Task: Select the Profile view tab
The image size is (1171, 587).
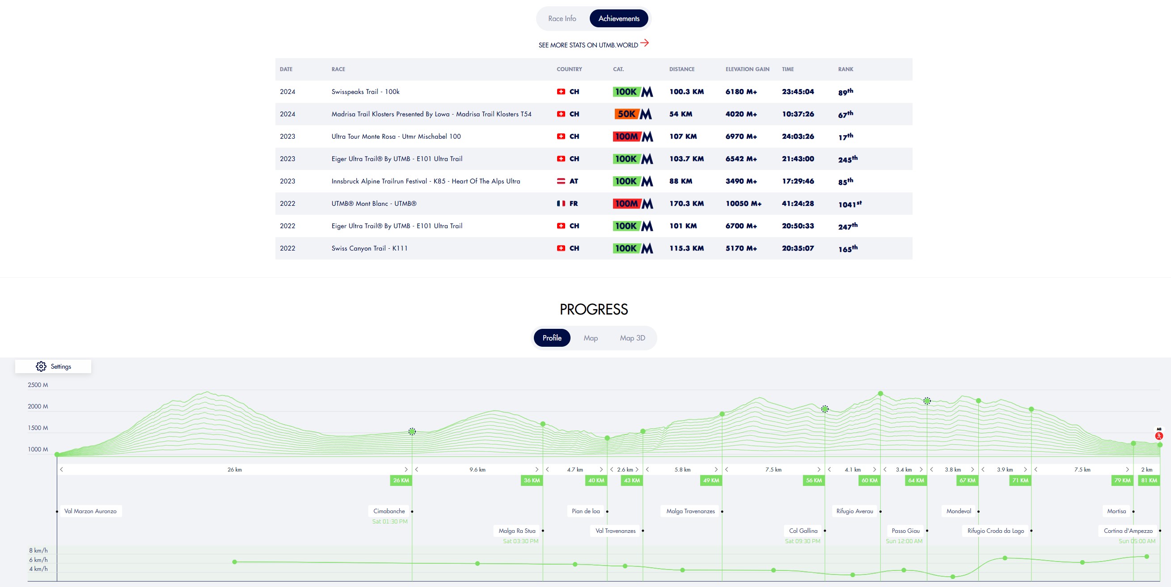Action: (552, 338)
